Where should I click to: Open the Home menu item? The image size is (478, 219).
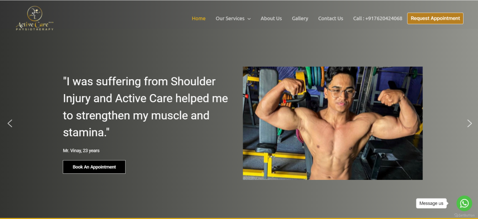[x=198, y=19]
